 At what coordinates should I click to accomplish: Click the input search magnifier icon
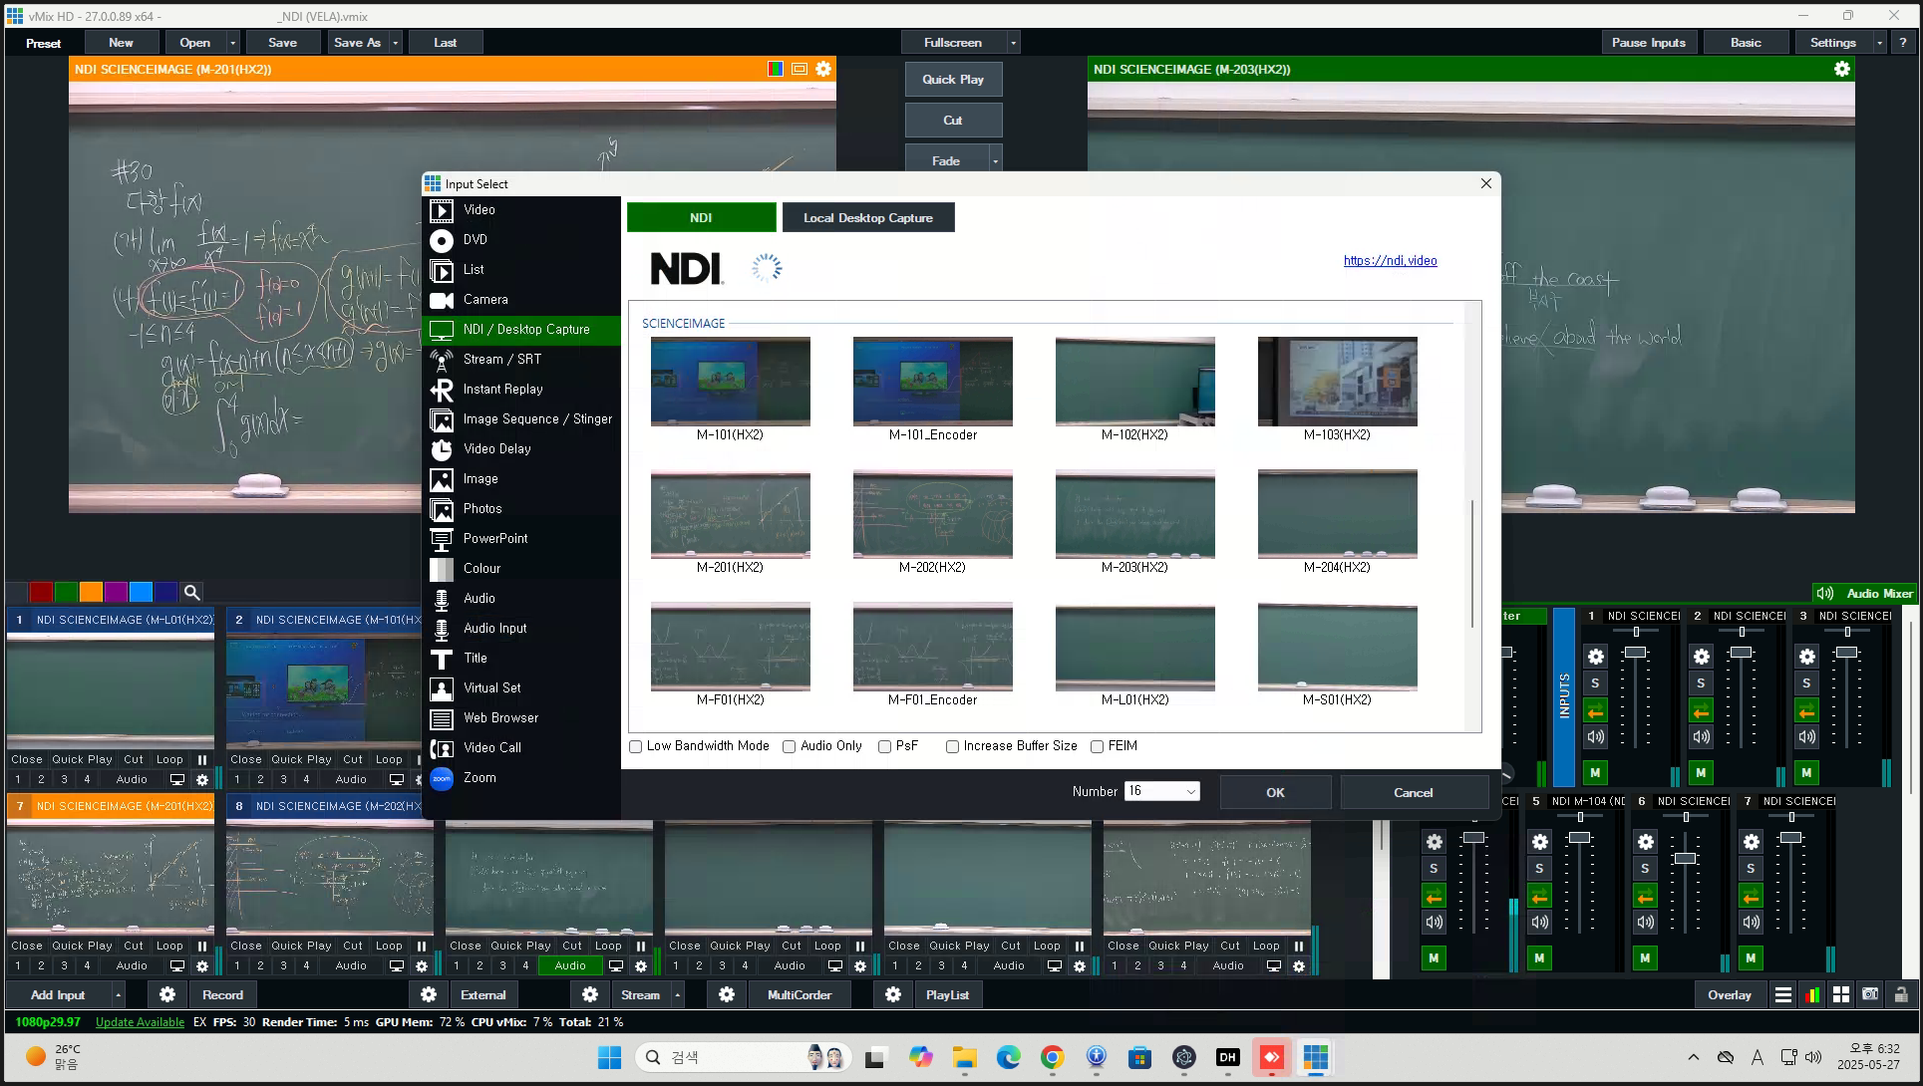192,592
